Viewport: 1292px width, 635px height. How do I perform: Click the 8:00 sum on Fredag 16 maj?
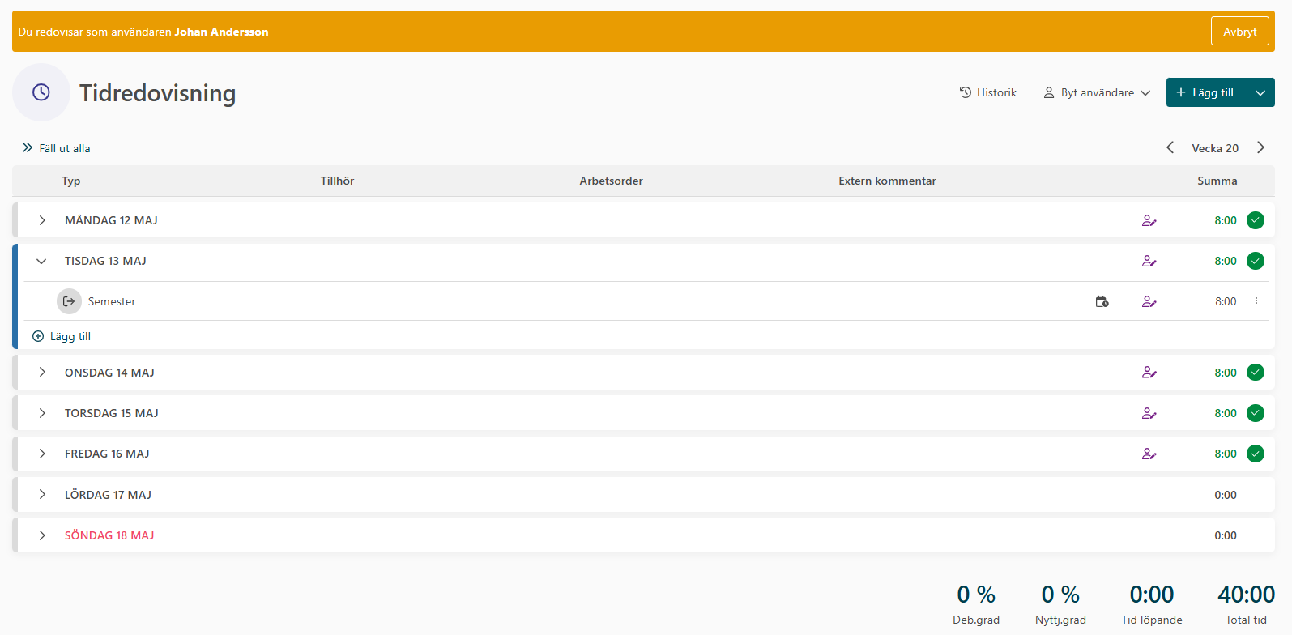tap(1226, 454)
